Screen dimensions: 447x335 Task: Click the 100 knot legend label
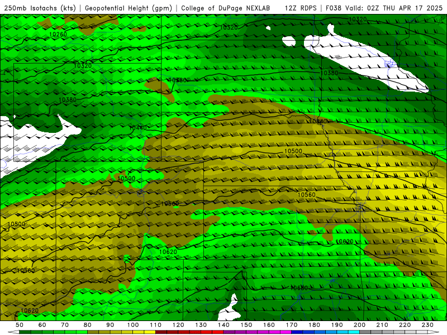[x=133, y=325]
